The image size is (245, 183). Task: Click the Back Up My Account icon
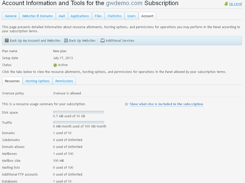7,40
